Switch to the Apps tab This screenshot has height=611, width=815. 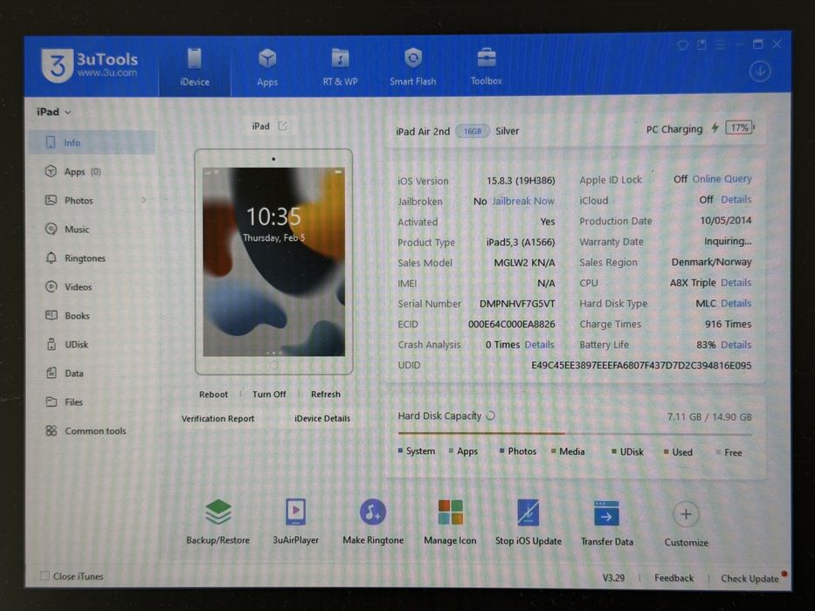tap(267, 67)
